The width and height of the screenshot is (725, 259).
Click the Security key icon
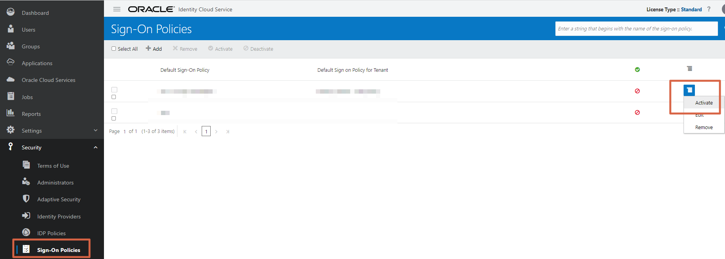[11, 147]
